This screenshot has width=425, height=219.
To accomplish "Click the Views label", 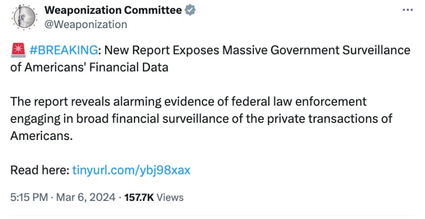I will pyautogui.click(x=170, y=198).
